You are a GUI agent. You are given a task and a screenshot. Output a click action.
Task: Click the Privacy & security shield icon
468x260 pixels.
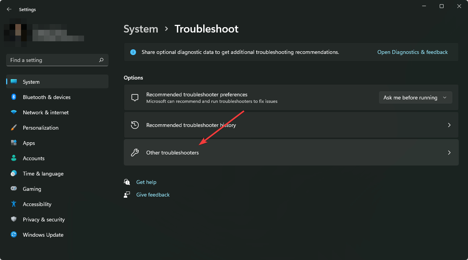pos(14,219)
